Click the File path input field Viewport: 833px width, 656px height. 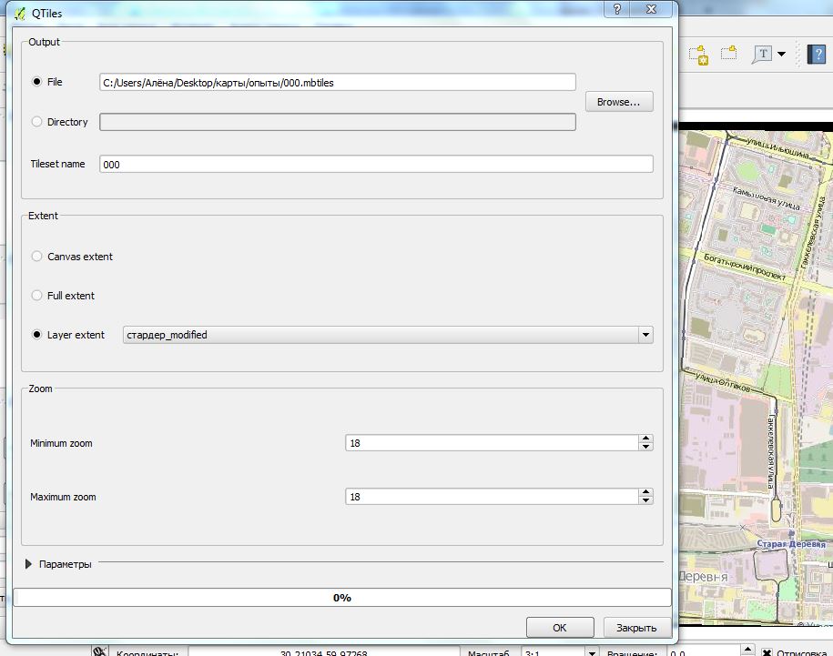[x=338, y=82]
